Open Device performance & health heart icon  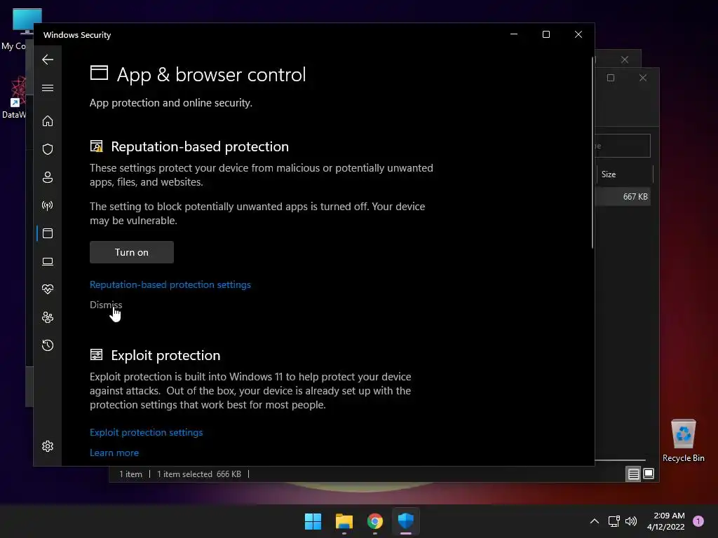pos(48,289)
